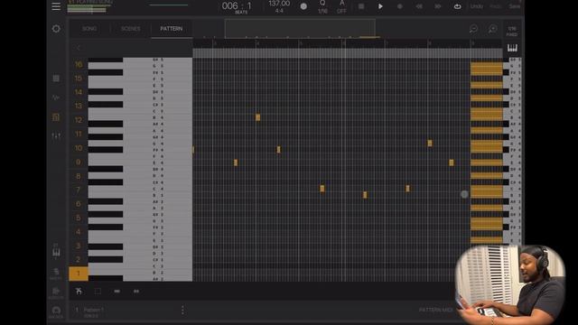Select track number 12
This screenshot has width=578, height=325.
[79, 120]
